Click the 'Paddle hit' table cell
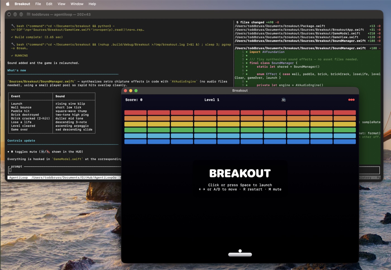Viewport: 391px width, 270px height. click(20, 111)
